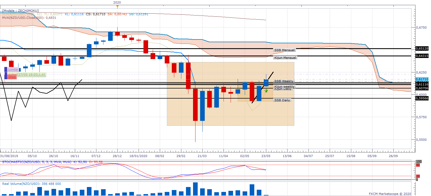Click the 0,6000 price axis label
Viewport: 431px width, 196px height.
(421, 95)
